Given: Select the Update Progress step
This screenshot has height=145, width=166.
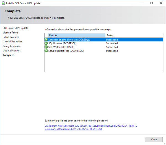Looking at the screenshot, I should (12, 51).
